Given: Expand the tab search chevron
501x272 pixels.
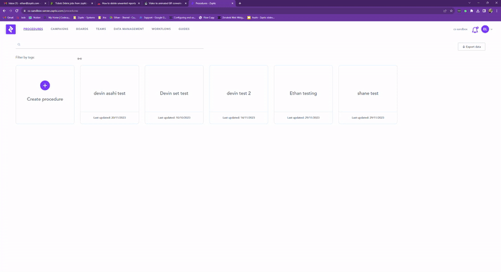Looking at the screenshot, I should (469, 3).
